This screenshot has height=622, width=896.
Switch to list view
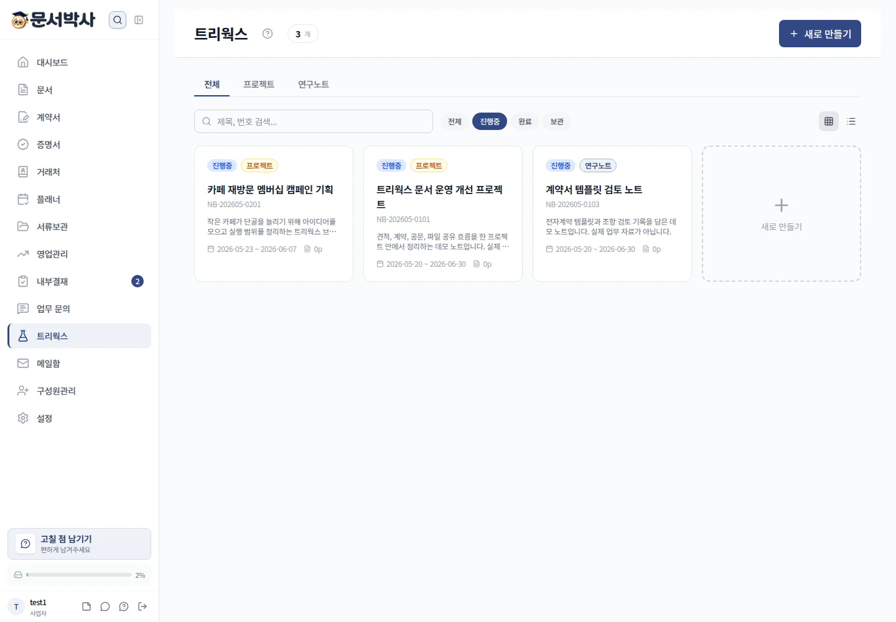[x=851, y=121]
